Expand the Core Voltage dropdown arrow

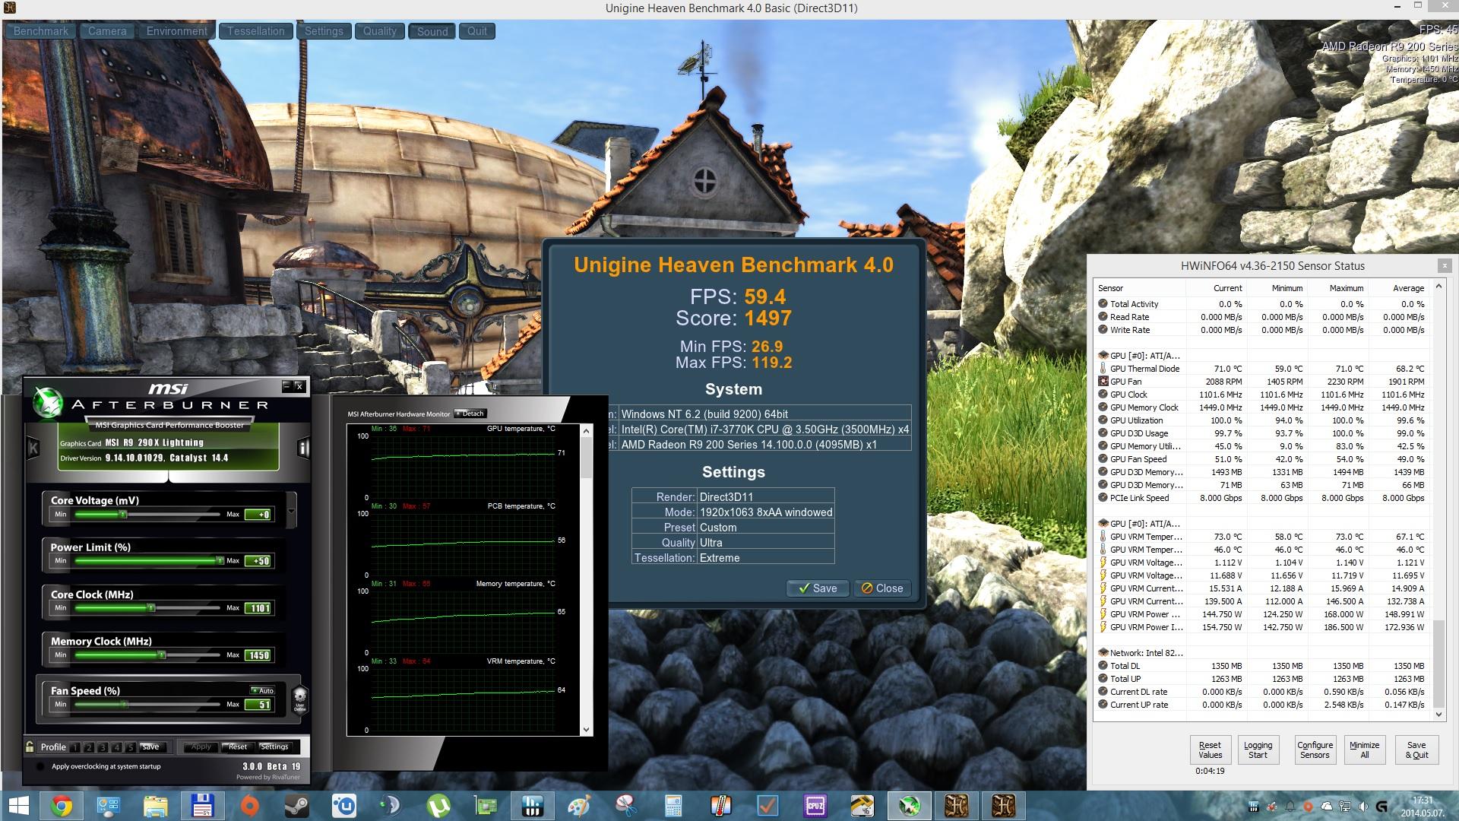(x=292, y=512)
